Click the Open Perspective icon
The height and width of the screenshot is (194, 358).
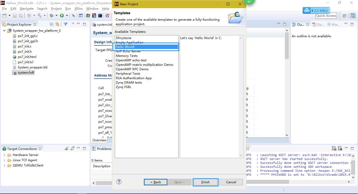[345, 16]
